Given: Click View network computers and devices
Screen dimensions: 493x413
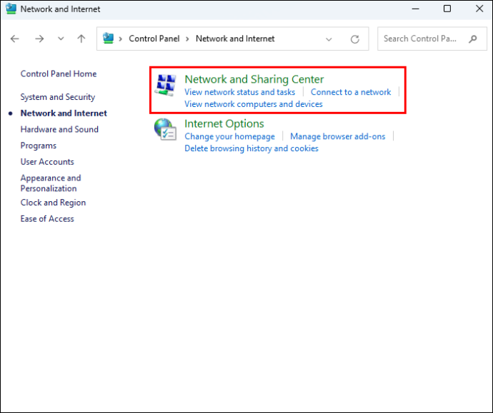Looking at the screenshot, I should (254, 104).
